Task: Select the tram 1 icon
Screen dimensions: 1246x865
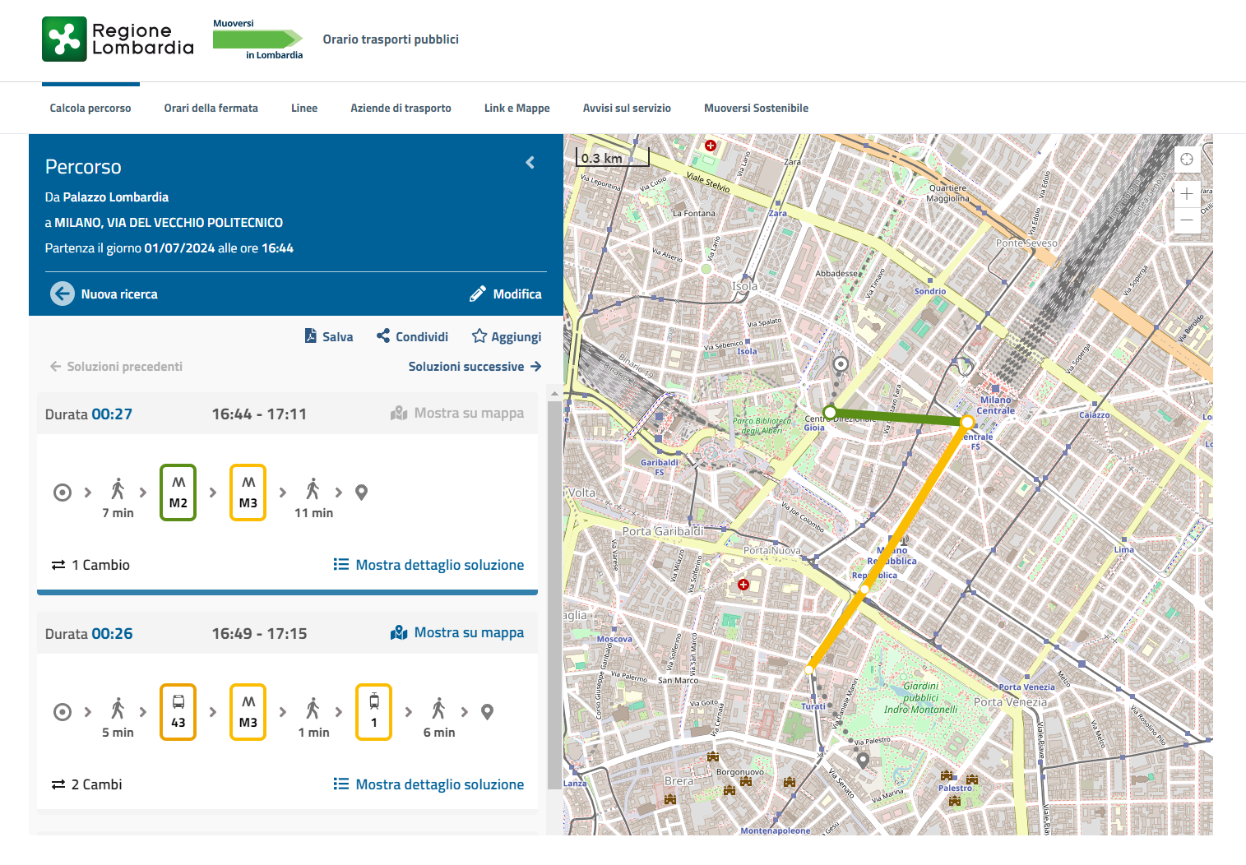Action: (x=374, y=712)
